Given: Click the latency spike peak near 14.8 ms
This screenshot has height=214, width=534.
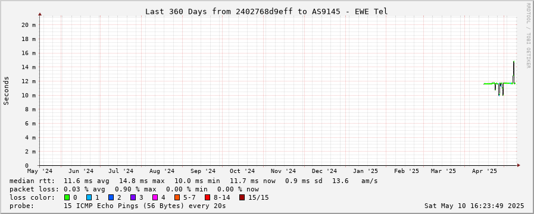Looking at the screenshot, I should [x=514, y=62].
